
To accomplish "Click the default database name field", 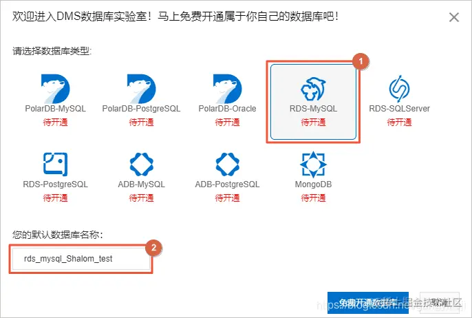I will (x=81, y=259).
